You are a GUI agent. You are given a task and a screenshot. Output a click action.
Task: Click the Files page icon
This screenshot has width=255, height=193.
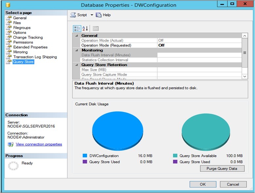click(9, 23)
